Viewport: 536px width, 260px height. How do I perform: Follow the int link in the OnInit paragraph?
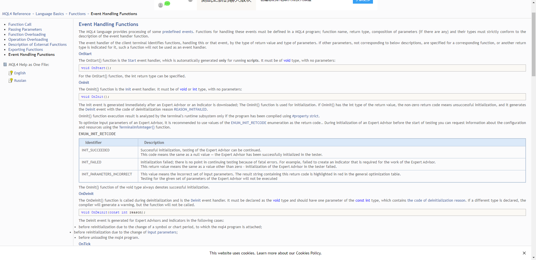click(195, 89)
